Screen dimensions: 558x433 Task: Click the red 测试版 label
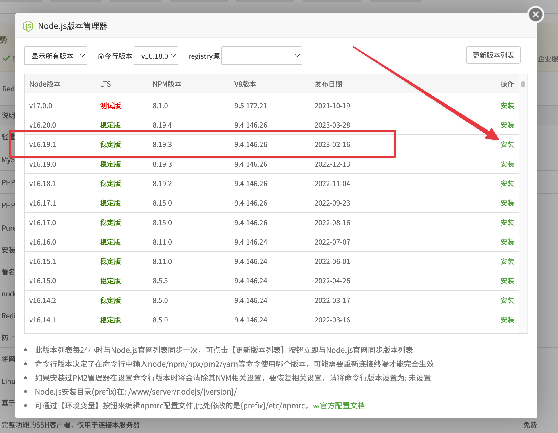click(110, 106)
